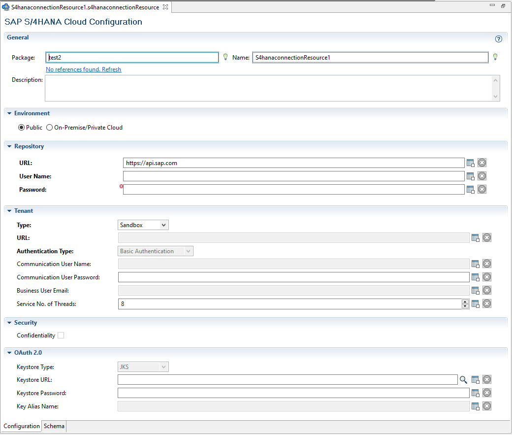The image size is (512, 435).
Task: Click the Service No. of Threads field
Action: coord(290,304)
